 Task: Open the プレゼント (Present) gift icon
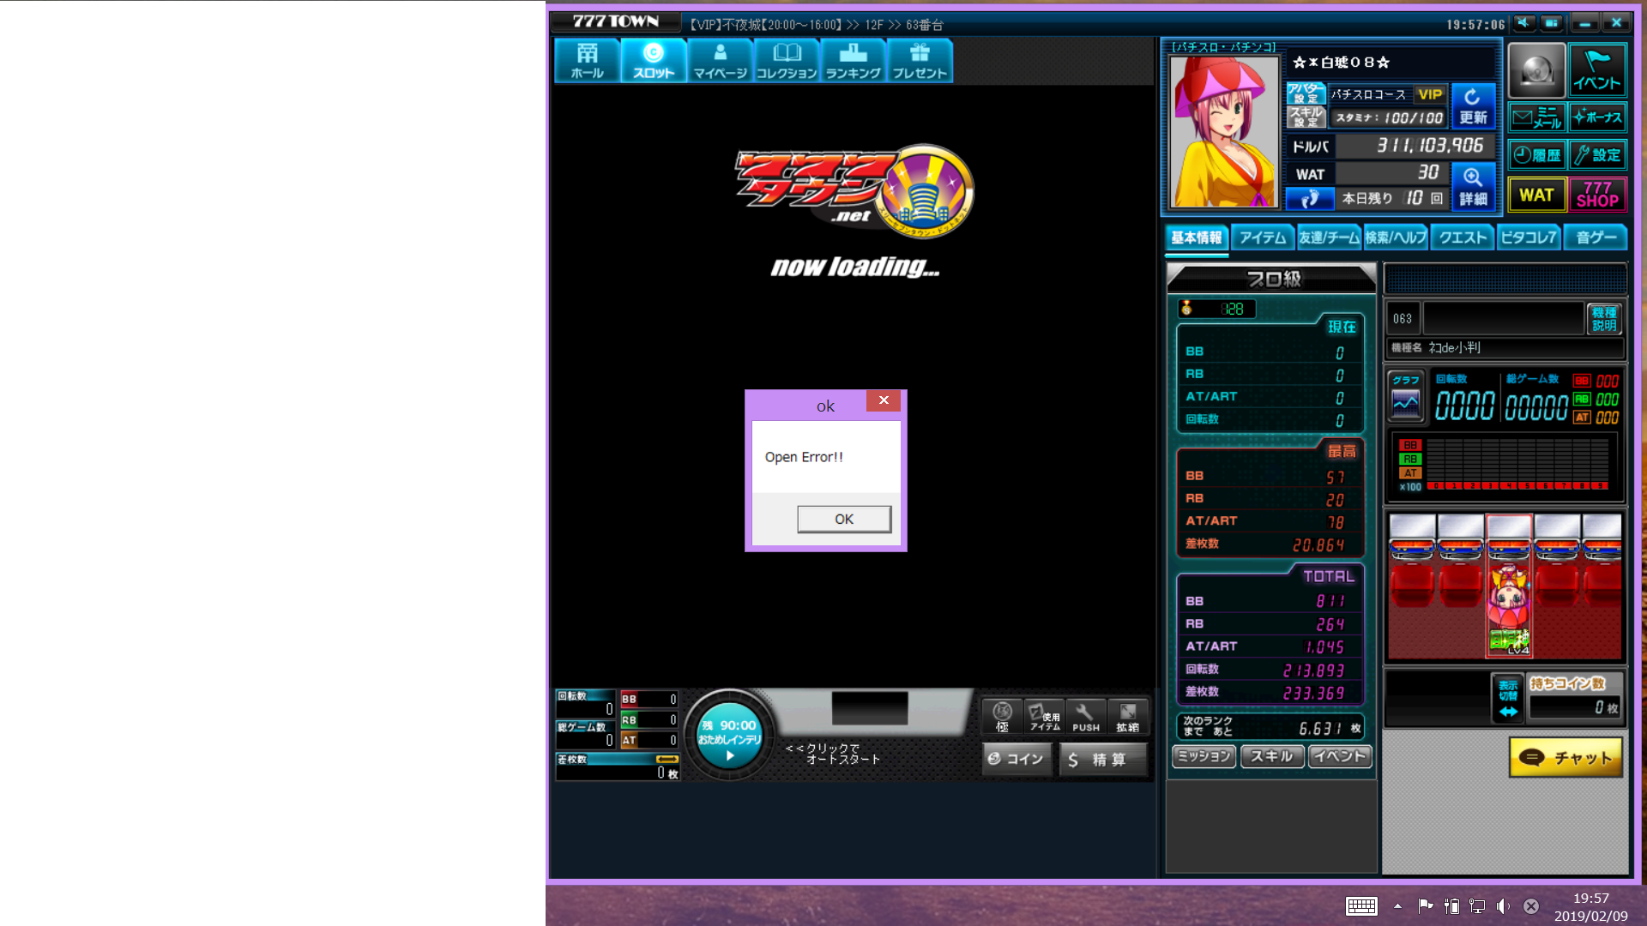coord(920,61)
